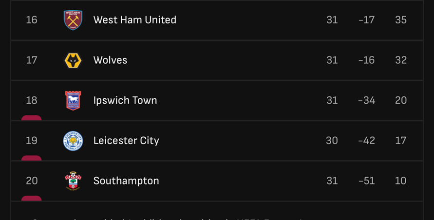Click West Ham's 35 points value
434x220 pixels.
click(401, 20)
